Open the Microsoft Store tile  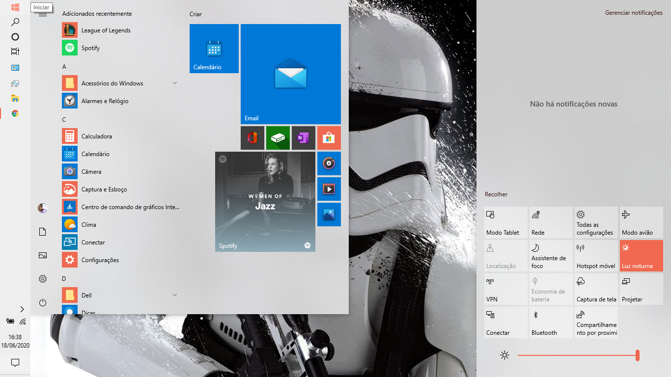click(x=329, y=138)
